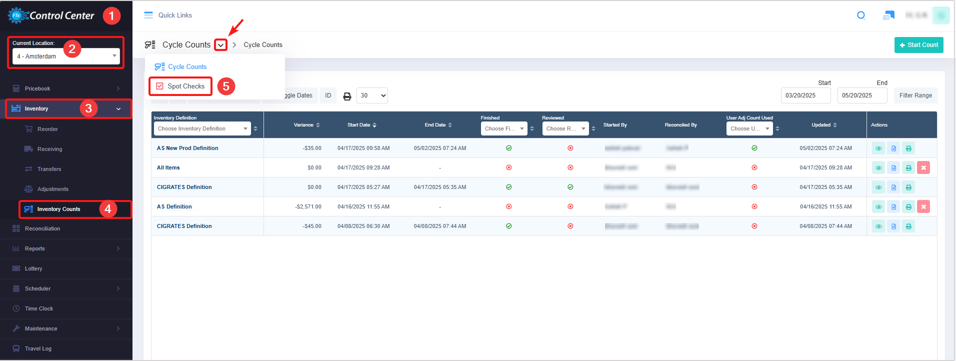The width and height of the screenshot is (956, 361).
Task: Open document icon for All Items row
Action: [x=893, y=168]
